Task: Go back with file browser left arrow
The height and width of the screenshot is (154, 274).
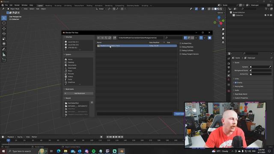Action: (98, 38)
